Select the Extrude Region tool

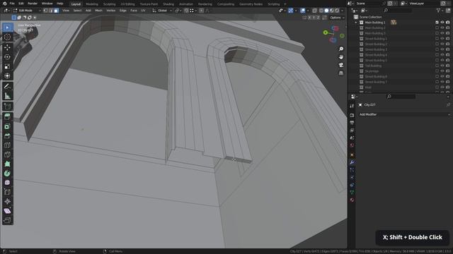[8, 116]
